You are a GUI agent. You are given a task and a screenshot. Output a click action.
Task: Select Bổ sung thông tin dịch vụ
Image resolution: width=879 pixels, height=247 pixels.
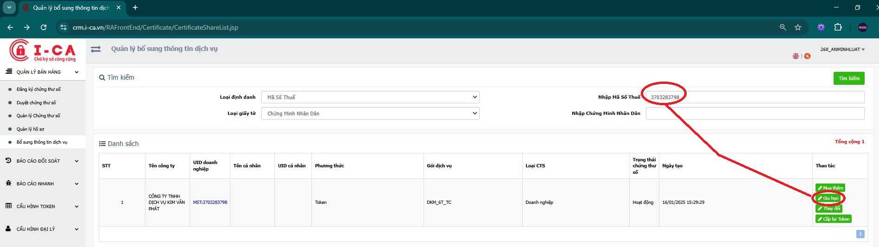pyautogui.click(x=42, y=142)
